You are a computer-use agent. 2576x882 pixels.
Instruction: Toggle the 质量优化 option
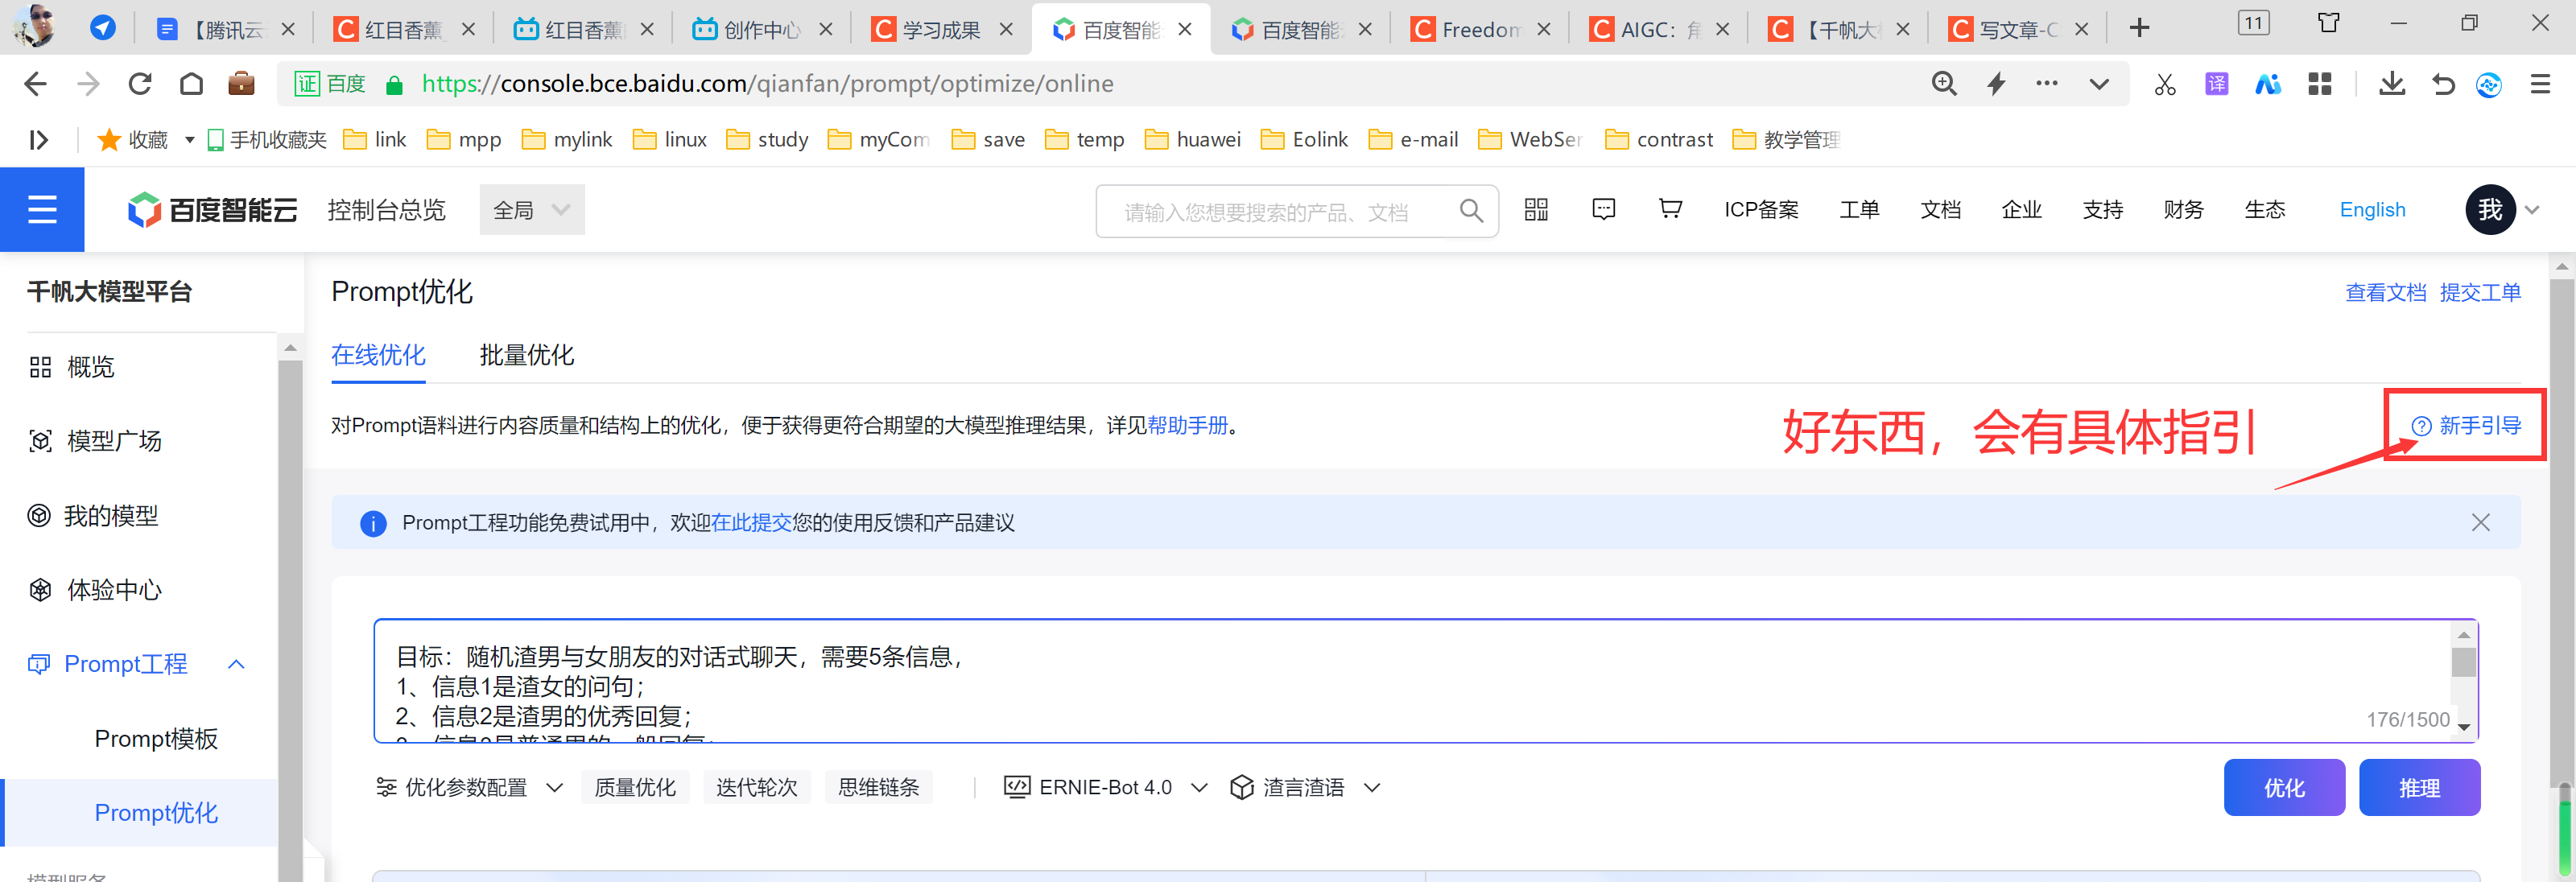(x=635, y=788)
